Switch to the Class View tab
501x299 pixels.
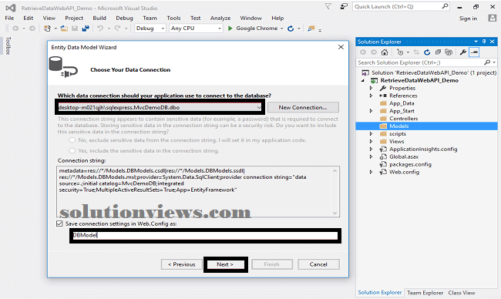462,293
